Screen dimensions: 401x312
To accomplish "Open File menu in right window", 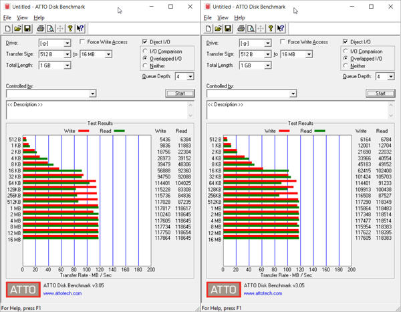I will (208, 17).
